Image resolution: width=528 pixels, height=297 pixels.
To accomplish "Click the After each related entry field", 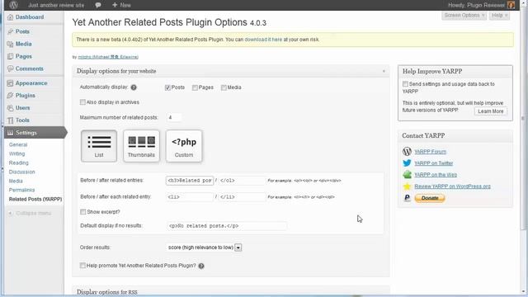I will (242, 197).
